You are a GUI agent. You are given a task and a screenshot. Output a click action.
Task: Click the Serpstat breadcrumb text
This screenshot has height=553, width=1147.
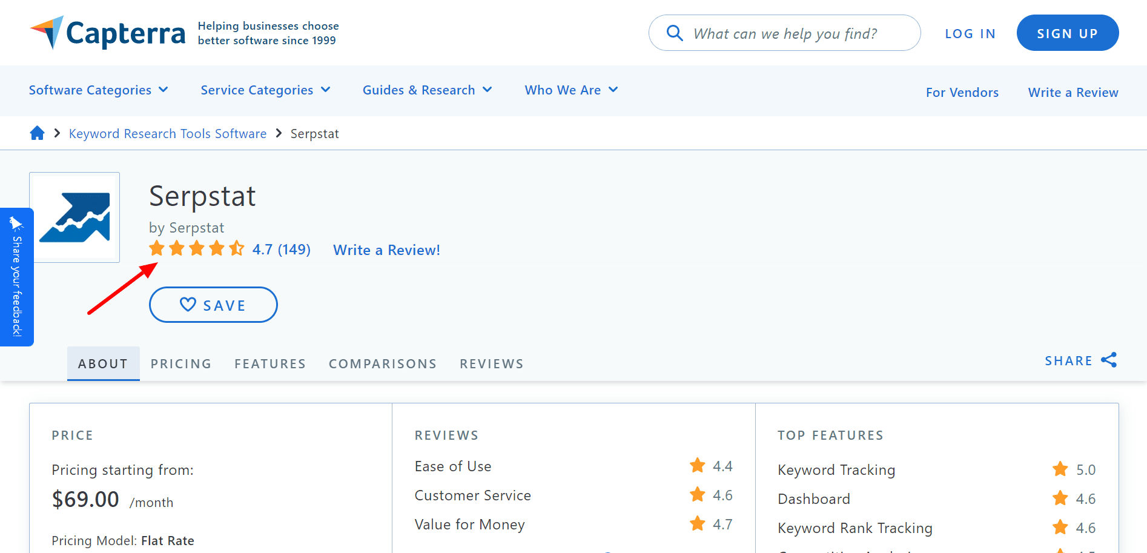coord(314,134)
